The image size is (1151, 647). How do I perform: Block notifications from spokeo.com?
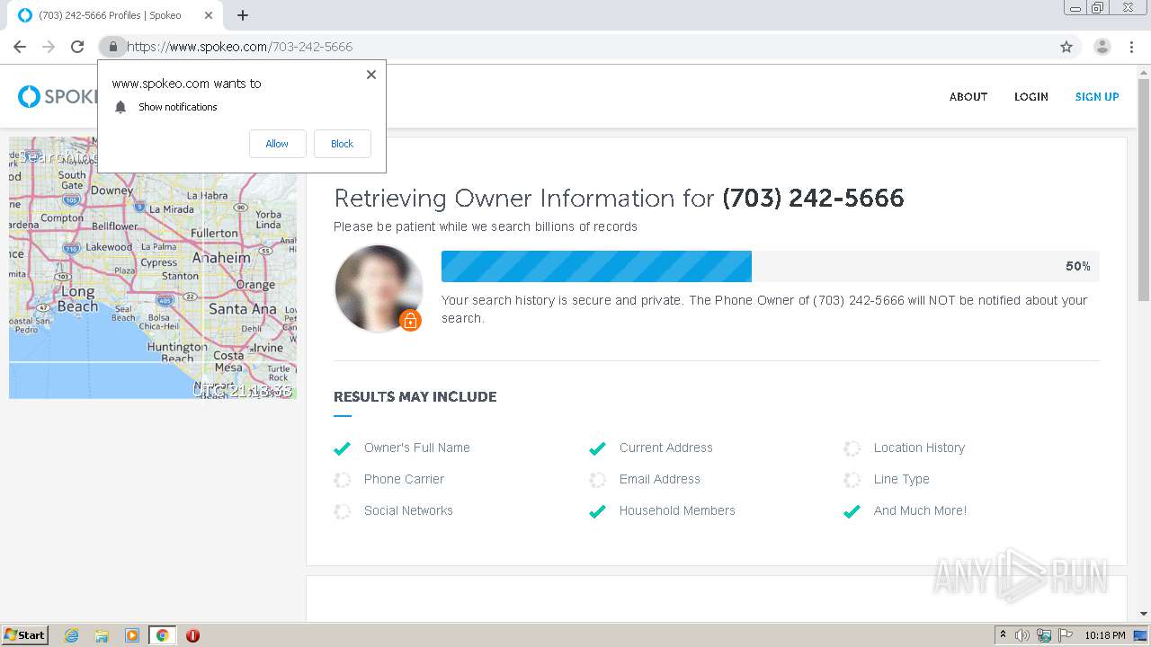342,144
